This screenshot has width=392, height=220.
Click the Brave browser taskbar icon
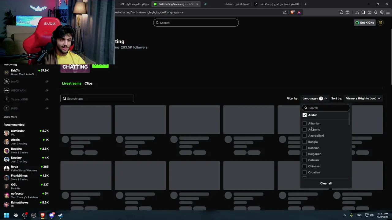point(43,215)
